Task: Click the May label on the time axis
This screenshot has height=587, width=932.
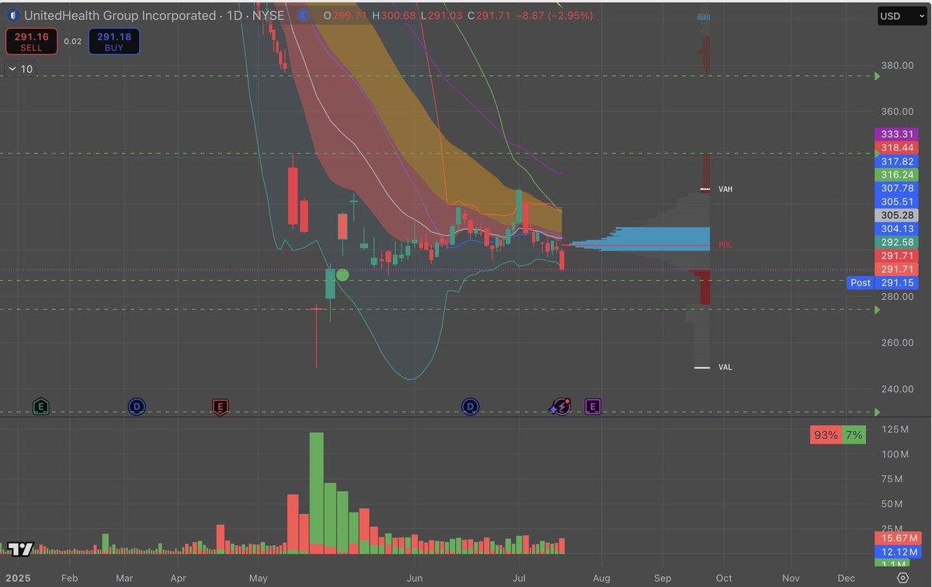Action: pos(259,578)
